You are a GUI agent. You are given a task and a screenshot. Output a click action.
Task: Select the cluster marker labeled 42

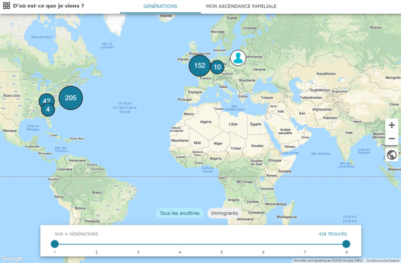point(46,100)
